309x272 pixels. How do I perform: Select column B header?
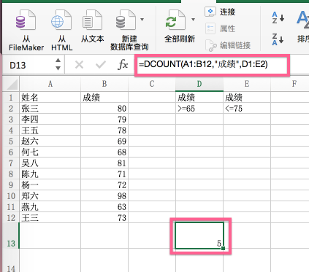[104, 84]
